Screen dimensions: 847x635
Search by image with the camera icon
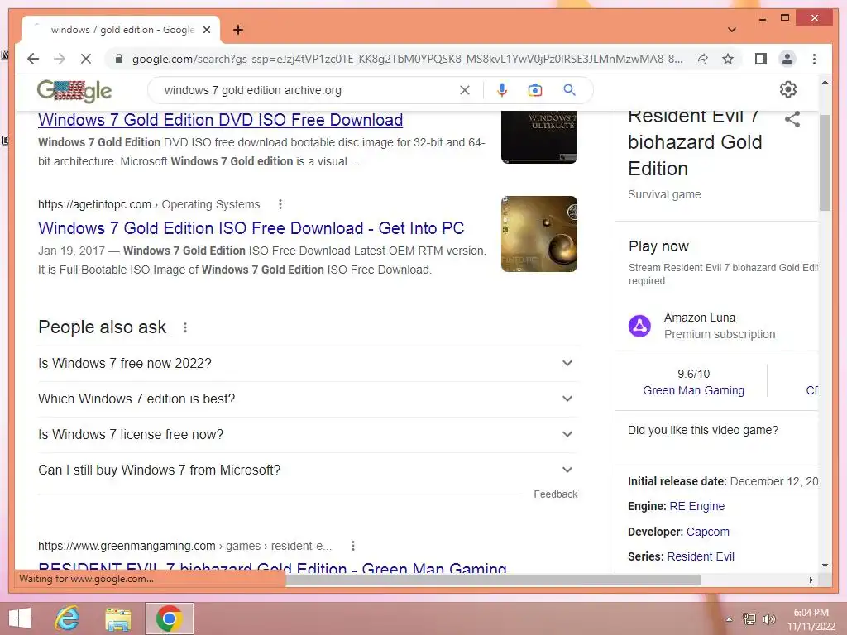pyautogui.click(x=535, y=90)
